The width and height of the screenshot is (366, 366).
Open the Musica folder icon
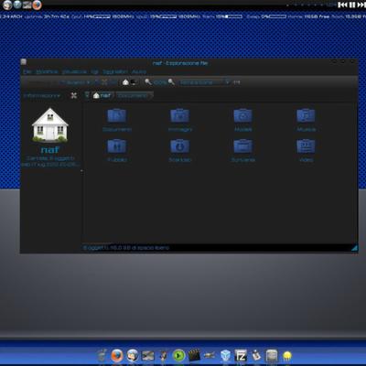pyautogui.click(x=306, y=115)
